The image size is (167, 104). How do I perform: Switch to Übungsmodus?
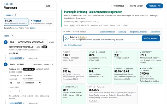(119, 6)
